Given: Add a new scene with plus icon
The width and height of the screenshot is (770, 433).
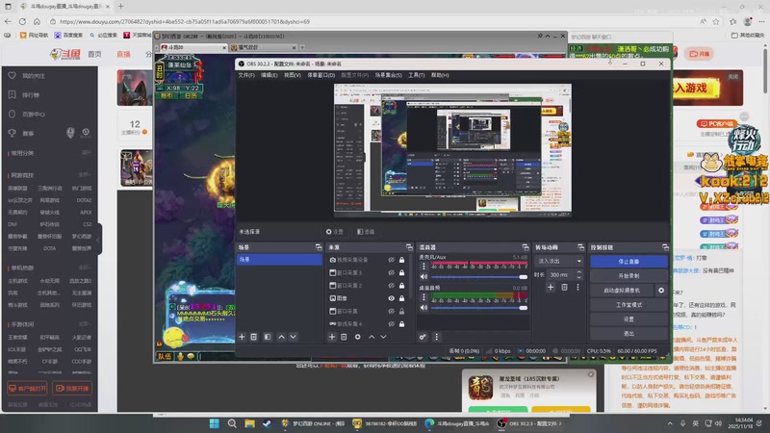Looking at the screenshot, I should pyautogui.click(x=242, y=337).
